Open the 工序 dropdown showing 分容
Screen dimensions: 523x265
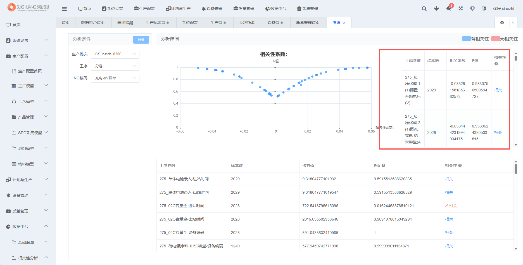(115, 66)
